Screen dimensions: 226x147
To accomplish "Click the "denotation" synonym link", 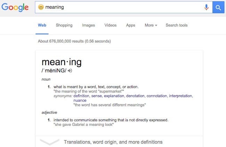I will point(135,96).
